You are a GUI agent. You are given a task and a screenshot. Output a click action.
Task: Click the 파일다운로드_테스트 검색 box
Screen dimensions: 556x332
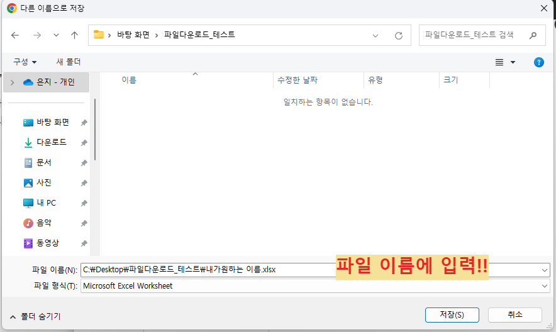coord(482,35)
